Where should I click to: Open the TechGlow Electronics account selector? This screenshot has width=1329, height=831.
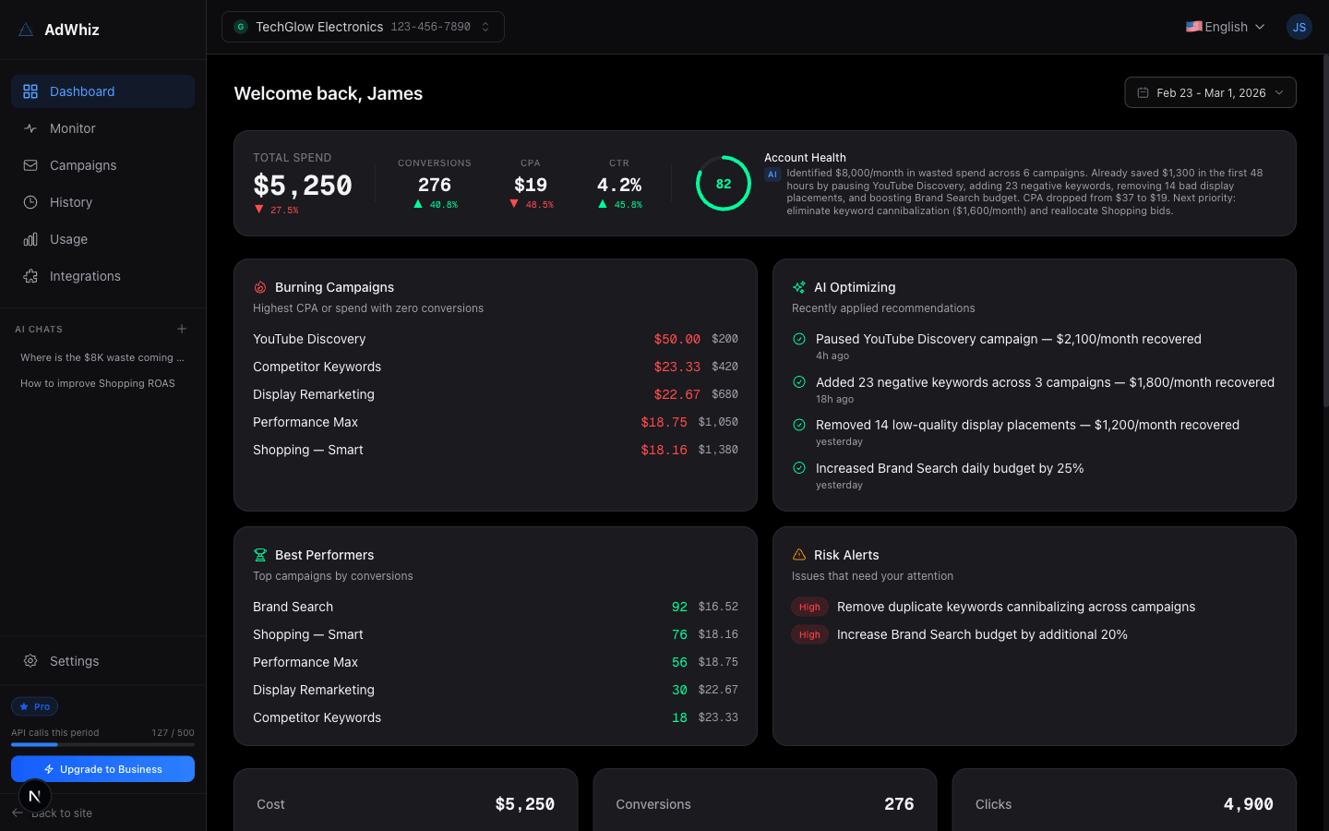[x=363, y=27]
